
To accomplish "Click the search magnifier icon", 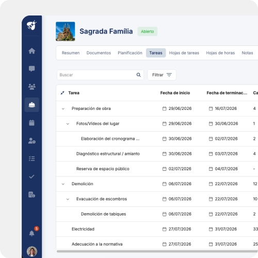I will tap(139, 75).
